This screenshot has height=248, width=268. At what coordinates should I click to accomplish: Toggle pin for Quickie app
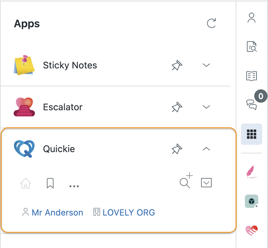tap(177, 149)
